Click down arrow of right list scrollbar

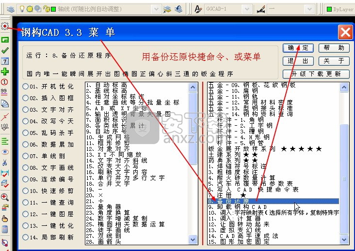click(x=344, y=239)
